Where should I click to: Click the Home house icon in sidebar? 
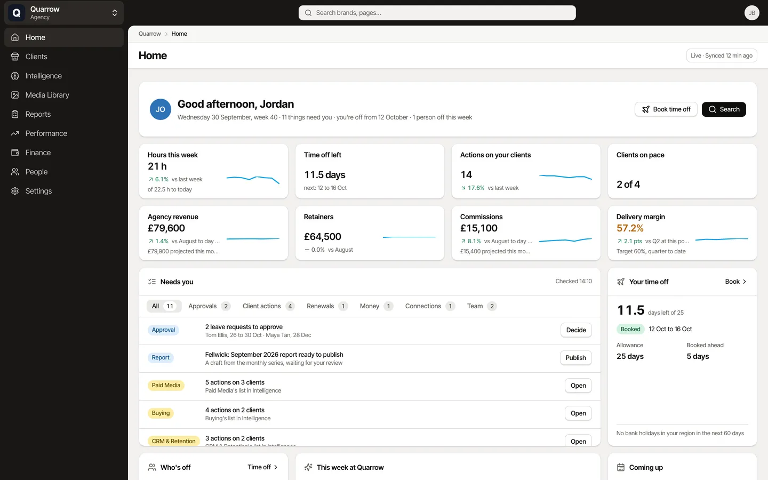pyautogui.click(x=15, y=37)
